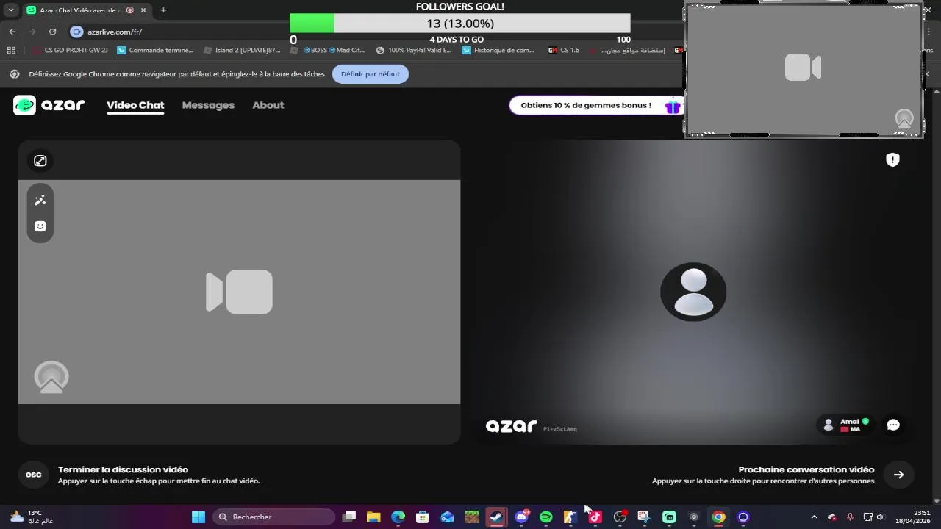941x529 pixels.
Task: Click the purple gift box icon
Action: [x=673, y=106]
